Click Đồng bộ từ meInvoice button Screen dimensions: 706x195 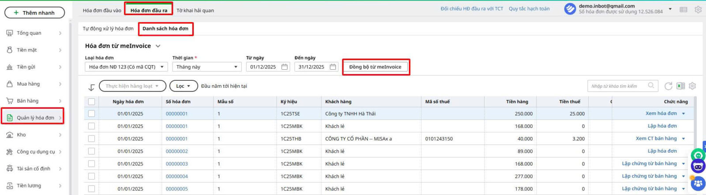(x=376, y=67)
